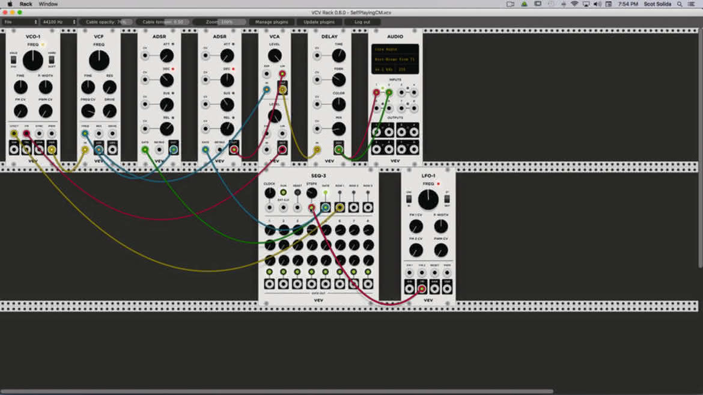Click Log out button
This screenshot has width=703, height=395.
[x=362, y=22]
